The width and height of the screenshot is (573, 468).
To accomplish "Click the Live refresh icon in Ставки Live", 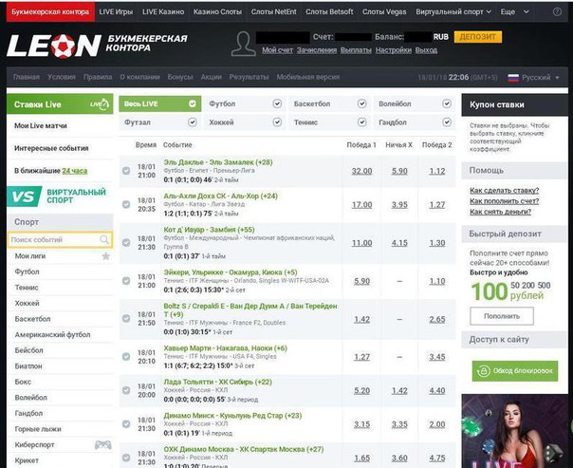I will [100, 104].
